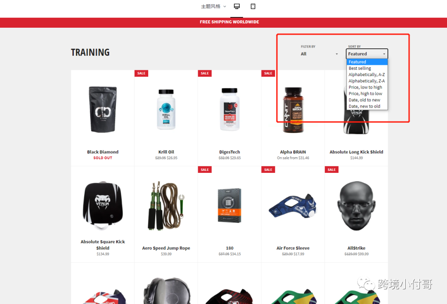447x304 pixels.
Task: Open Black Diamond product image
Action: coord(103,110)
